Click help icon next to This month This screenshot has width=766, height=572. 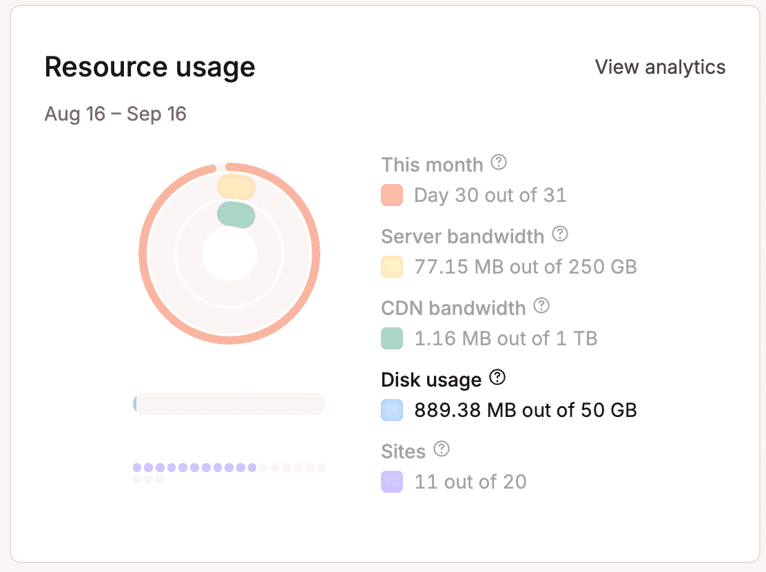click(499, 163)
